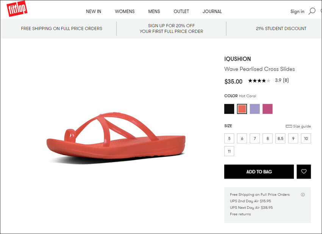This screenshot has width=322, height=234.
Task: Pick the lavender color swatch
Action: tap(255, 109)
